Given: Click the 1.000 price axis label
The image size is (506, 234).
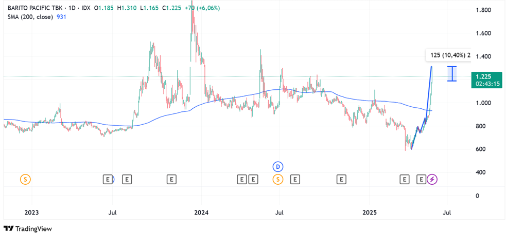Looking at the screenshot, I should coord(484,103).
